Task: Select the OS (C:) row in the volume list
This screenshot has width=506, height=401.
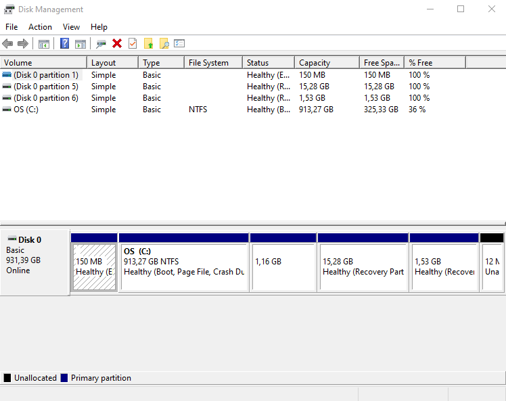Action: (x=26, y=110)
